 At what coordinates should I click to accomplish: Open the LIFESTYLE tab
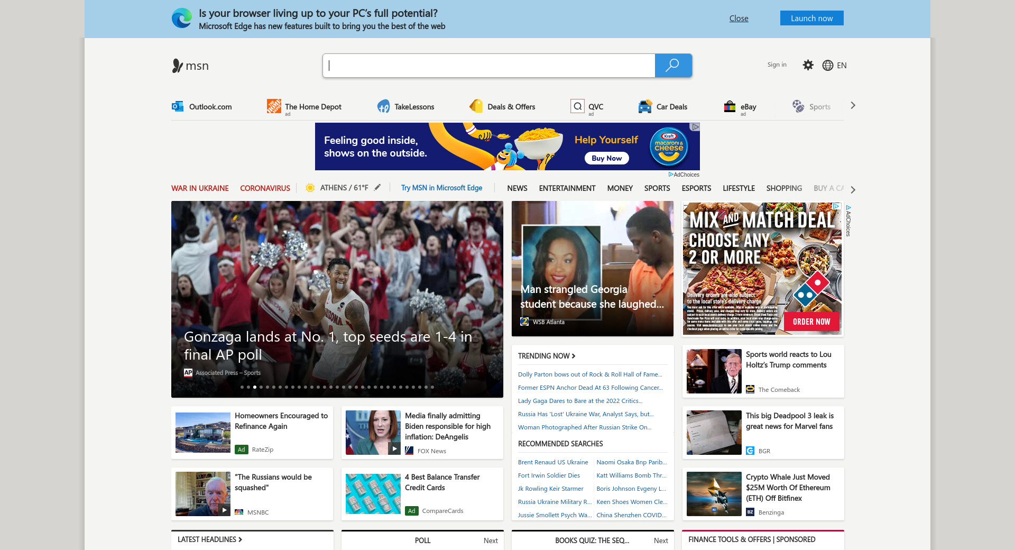coord(739,188)
